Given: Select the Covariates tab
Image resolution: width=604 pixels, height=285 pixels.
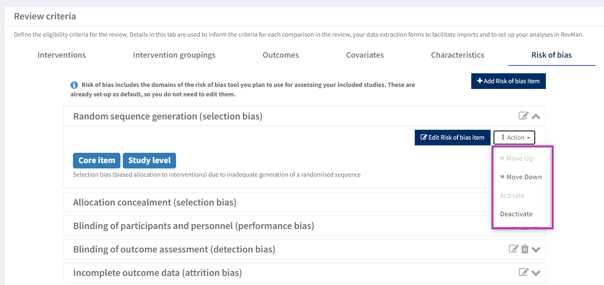Looking at the screenshot, I should click(x=365, y=55).
